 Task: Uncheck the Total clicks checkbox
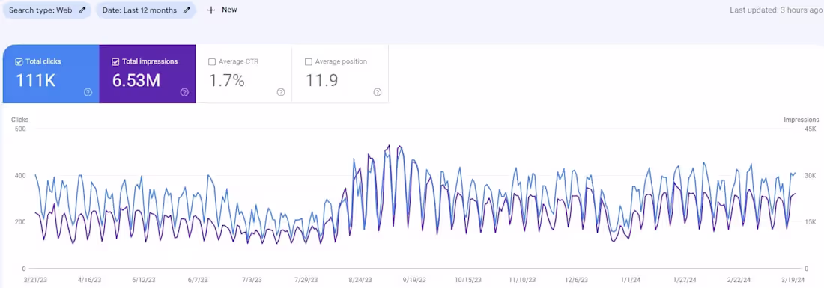[19, 62]
